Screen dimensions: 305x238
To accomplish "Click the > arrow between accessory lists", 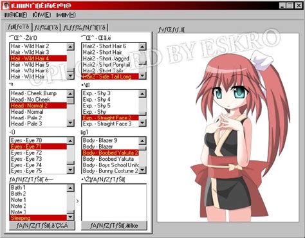I will pyautogui.click(x=78, y=201).
